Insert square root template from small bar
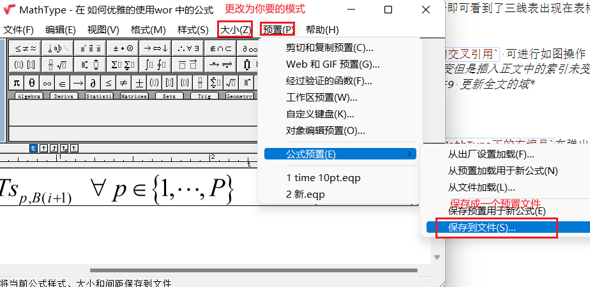The width and height of the screenshot is (590, 287). click(x=231, y=83)
